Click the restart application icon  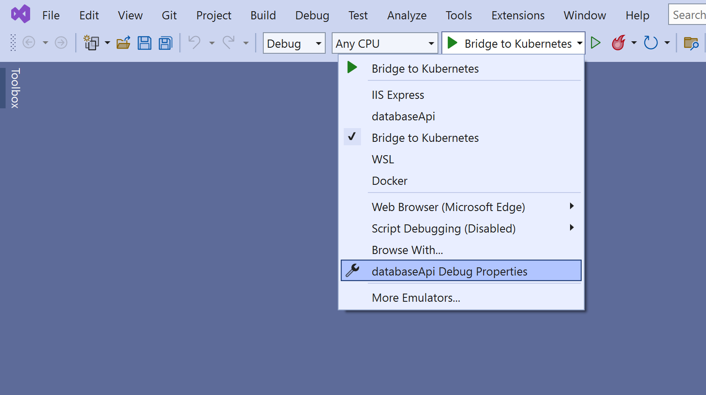pos(651,43)
